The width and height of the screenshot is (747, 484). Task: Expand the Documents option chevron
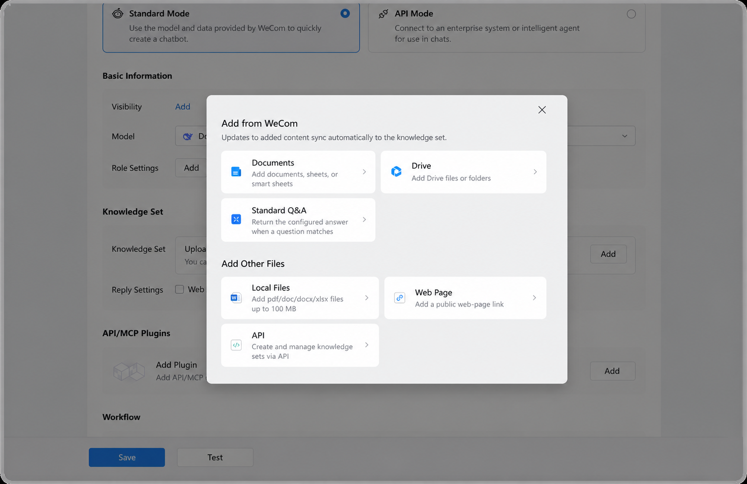coord(364,172)
